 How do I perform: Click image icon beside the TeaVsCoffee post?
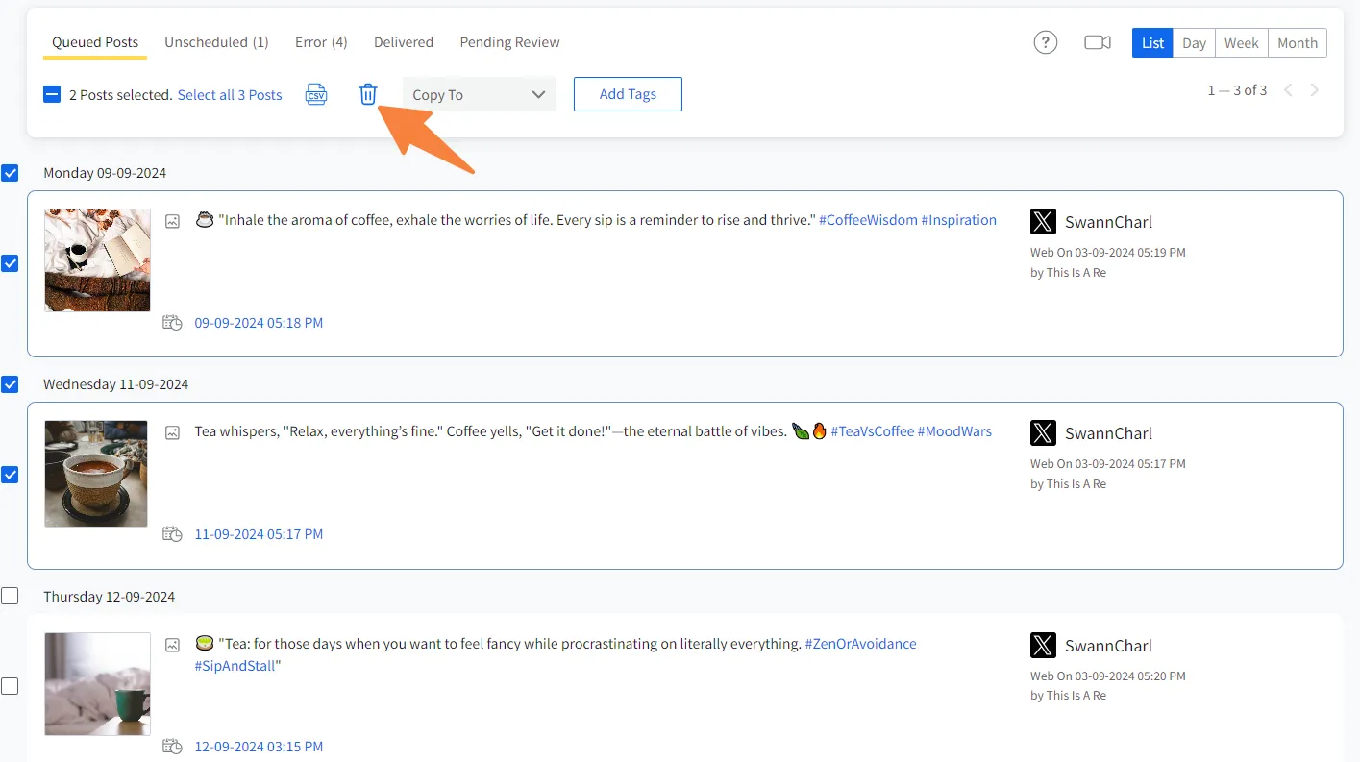pyautogui.click(x=173, y=432)
